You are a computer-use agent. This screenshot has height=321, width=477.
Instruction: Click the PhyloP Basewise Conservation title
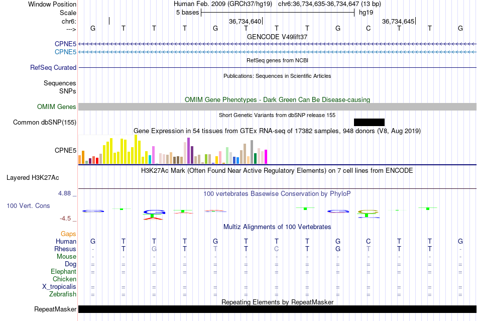click(x=277, y=193)
